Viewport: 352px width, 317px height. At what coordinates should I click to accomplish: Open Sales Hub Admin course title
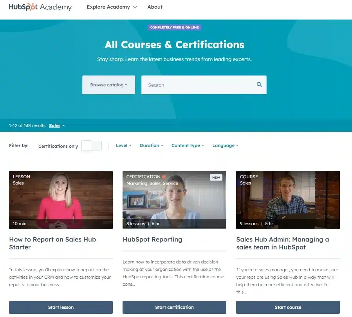pos(283,243)
